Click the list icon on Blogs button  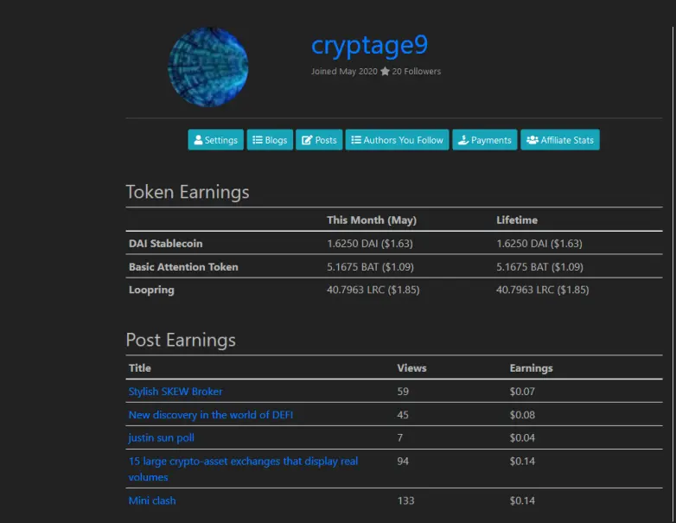pos(258,140)
